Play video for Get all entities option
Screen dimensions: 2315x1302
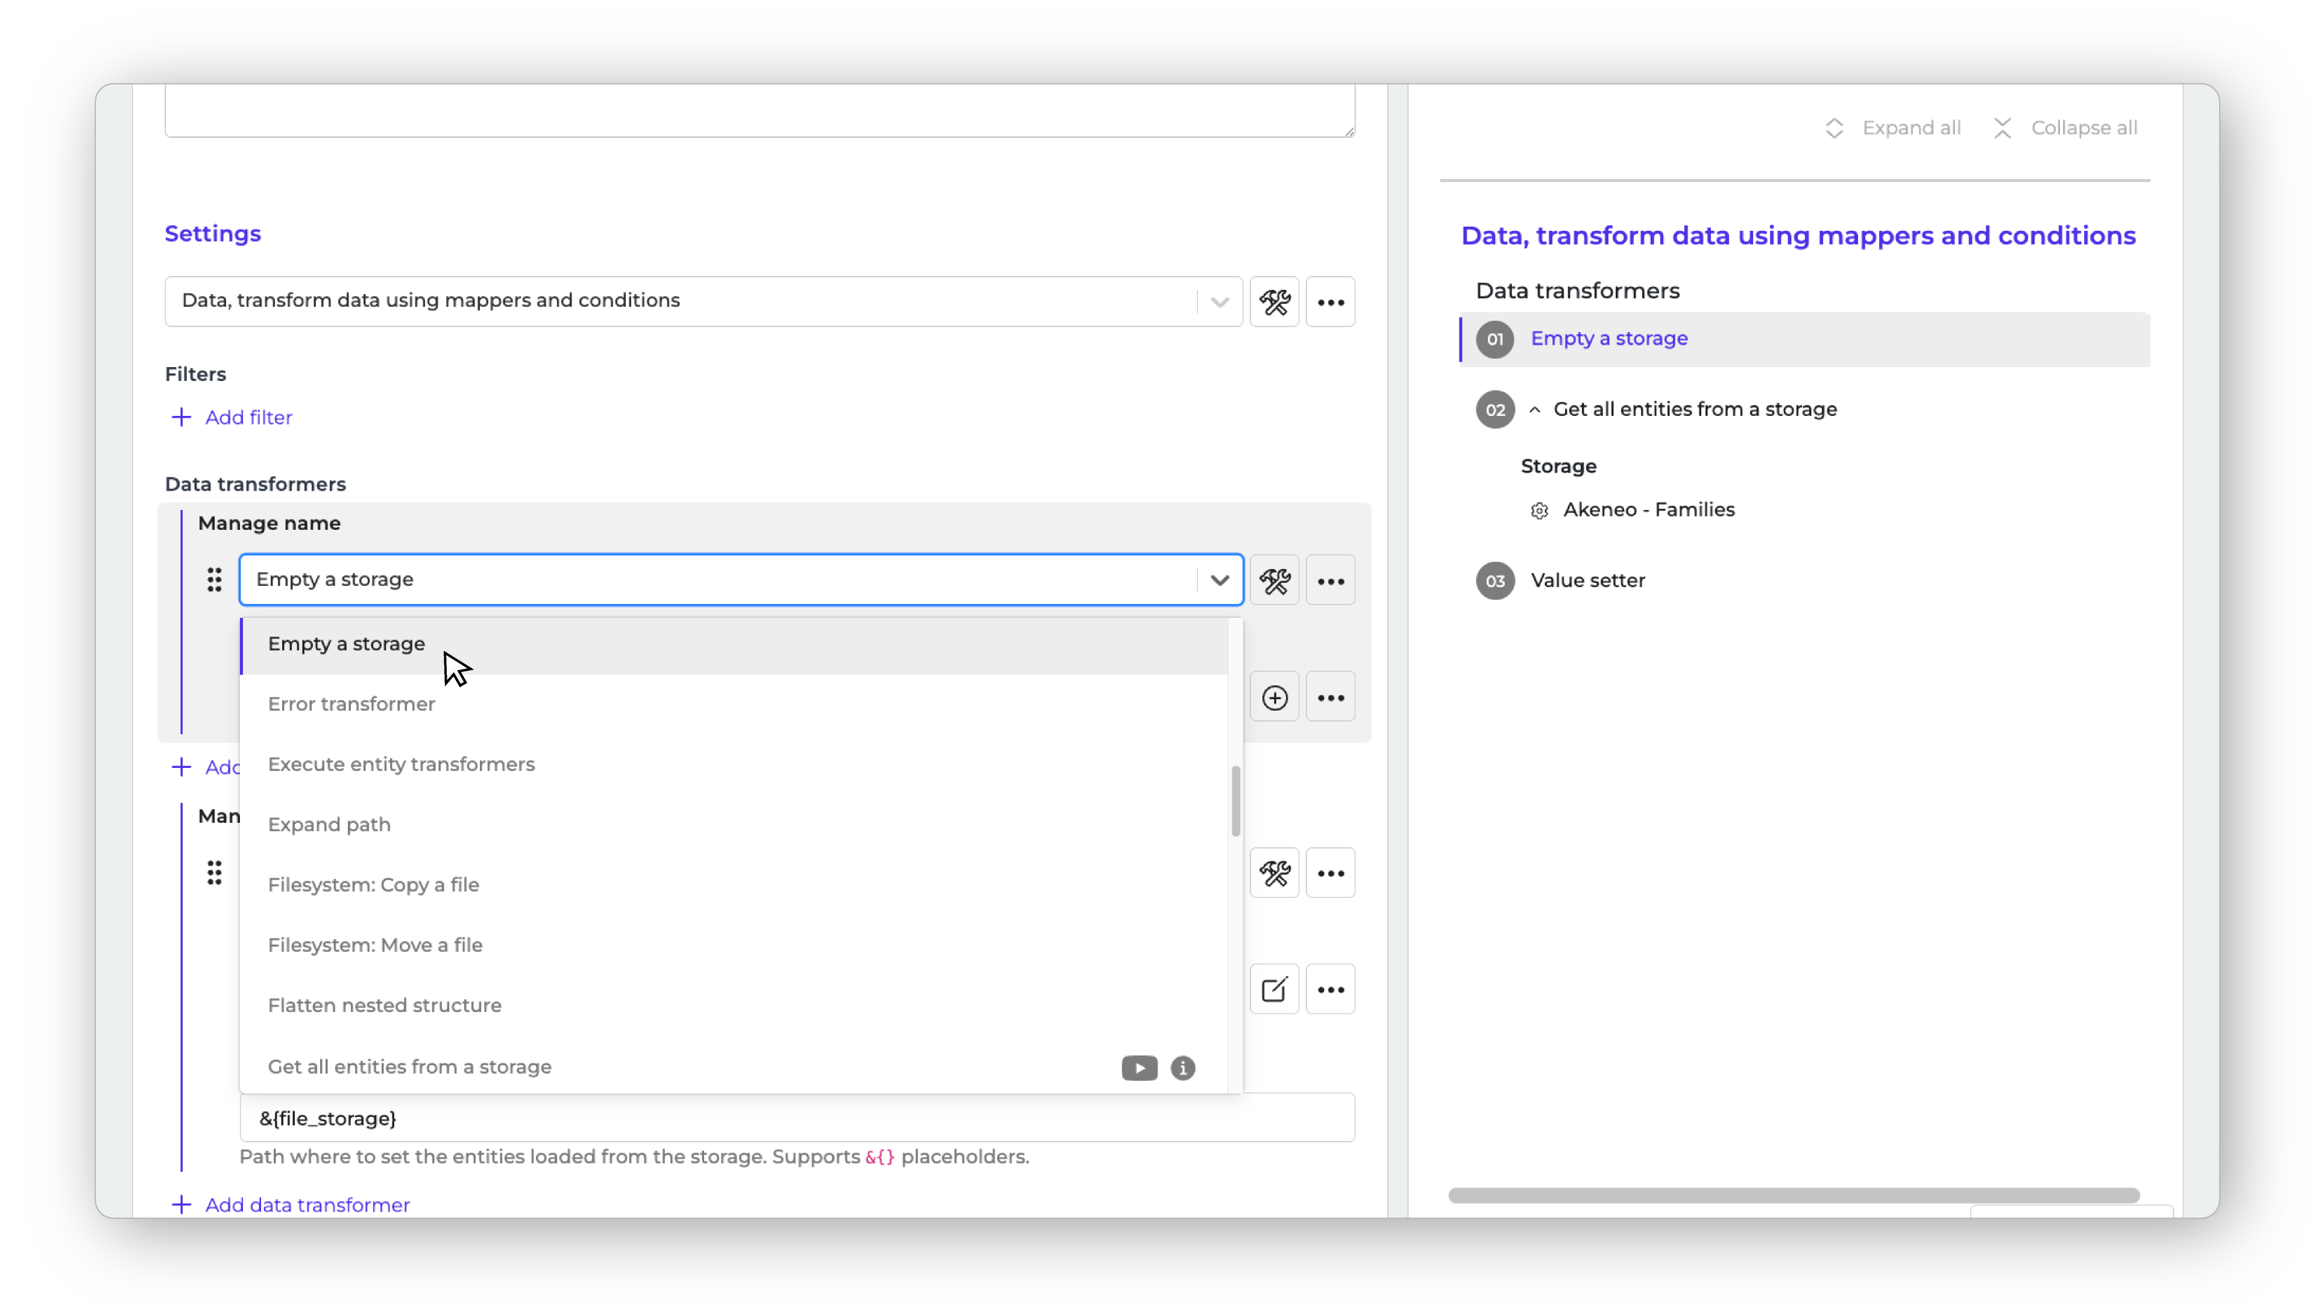(1139, 1068)
